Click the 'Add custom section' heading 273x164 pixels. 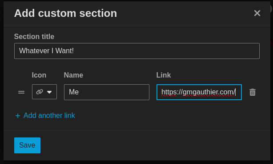click(65, 13)
